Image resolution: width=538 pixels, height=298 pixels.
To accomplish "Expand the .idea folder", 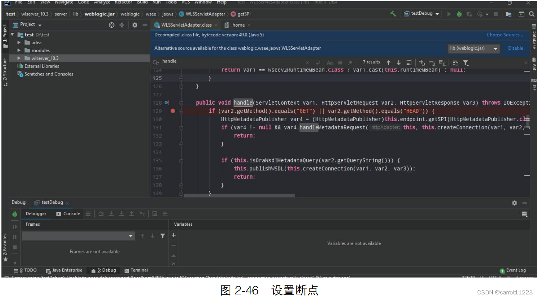I will coord(19,42).
